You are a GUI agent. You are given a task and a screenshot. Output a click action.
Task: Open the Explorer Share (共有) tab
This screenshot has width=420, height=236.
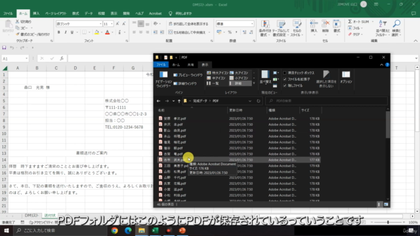(x=190, y=65)
